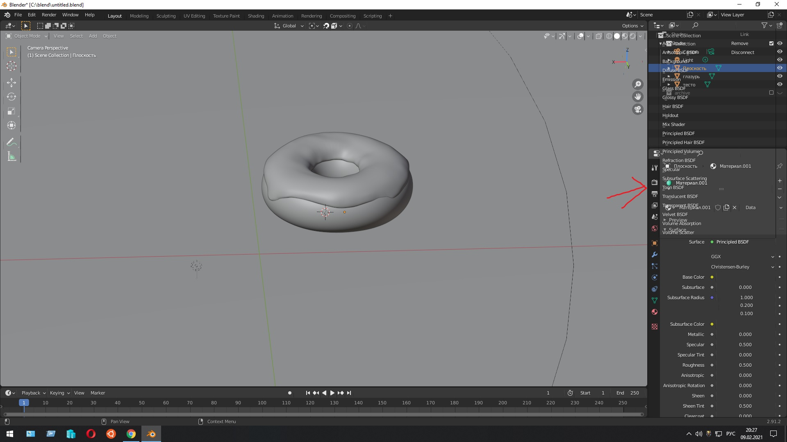Pick the Scale tool
The width and height of the screenshot is (787, 442).
(x=11, y=111)
